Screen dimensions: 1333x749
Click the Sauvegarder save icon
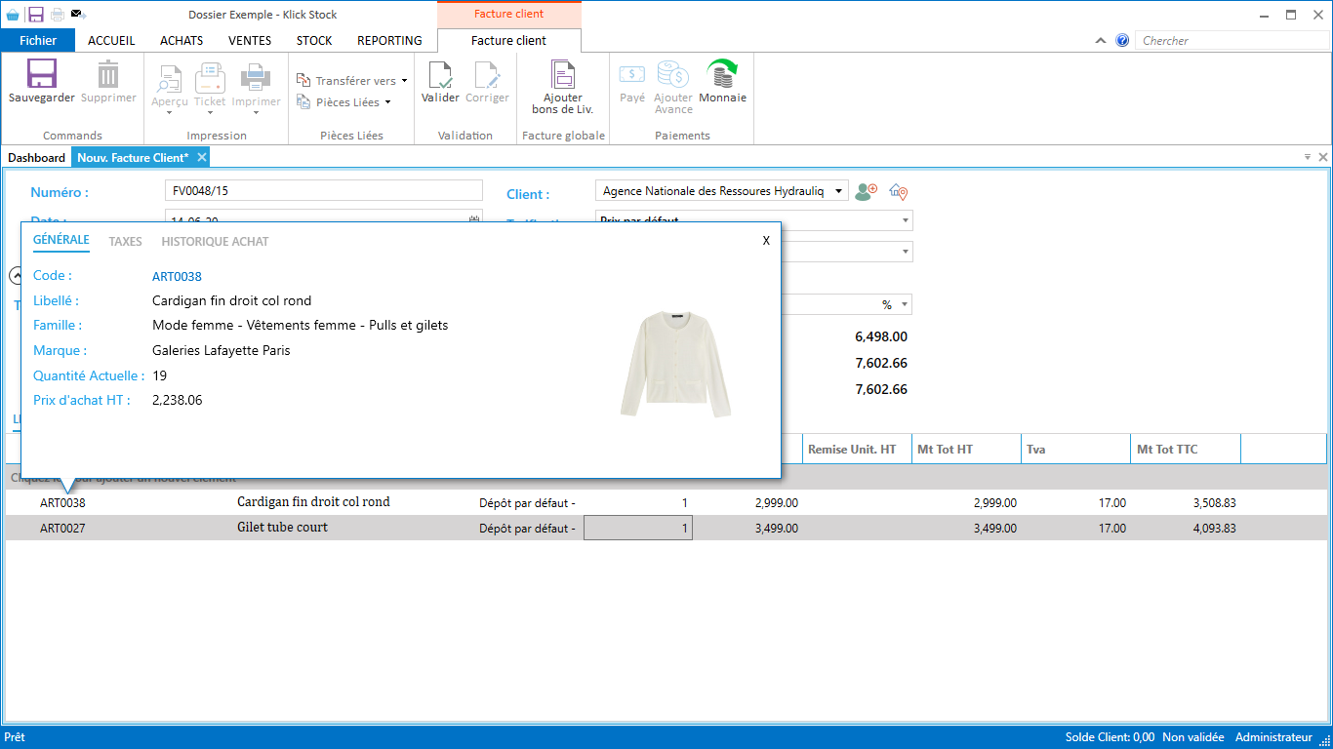tap(41, 75)
